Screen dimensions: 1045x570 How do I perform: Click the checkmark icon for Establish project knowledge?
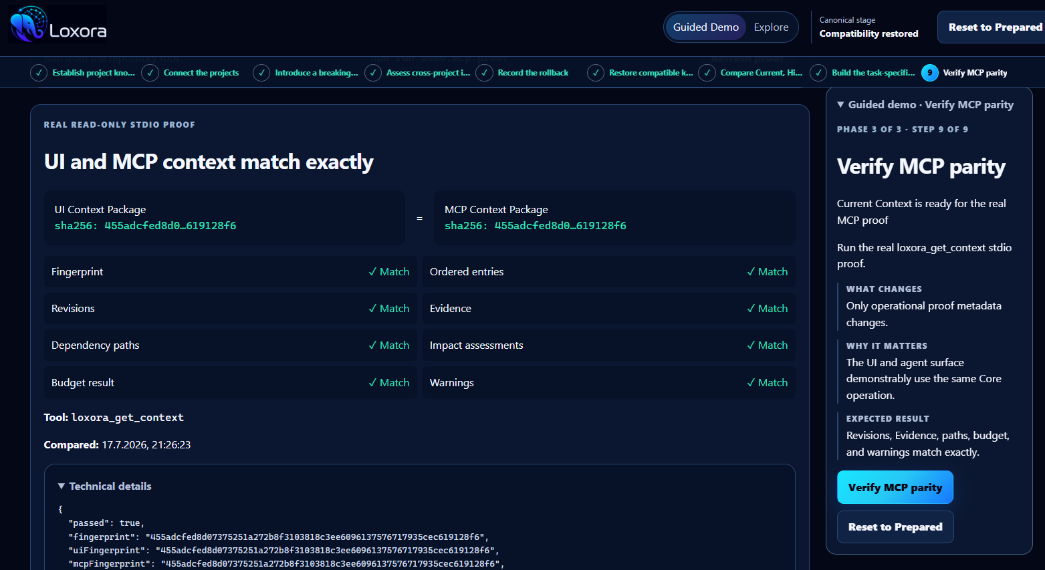pos(39,73)
